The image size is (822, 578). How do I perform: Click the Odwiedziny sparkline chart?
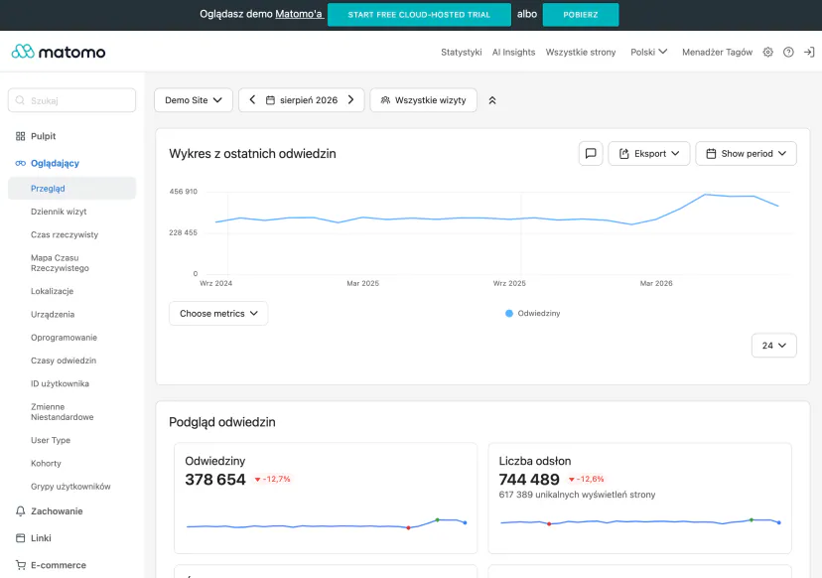pos(326,522)
